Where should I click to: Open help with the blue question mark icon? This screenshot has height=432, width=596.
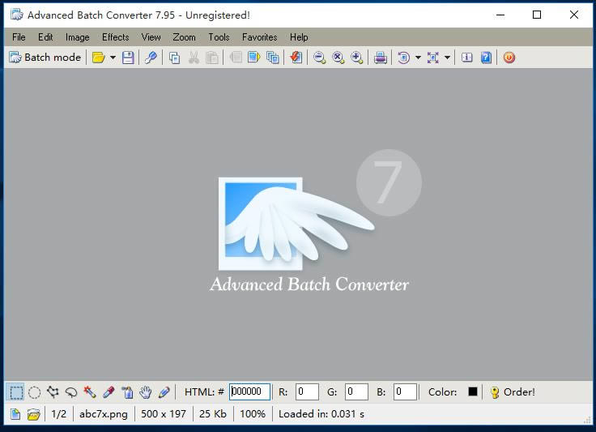click(x=486, y=58)
